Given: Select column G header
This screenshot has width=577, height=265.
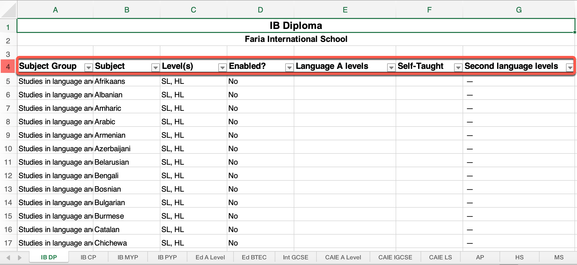Looking at the screenshot, I should pos(519,10).
